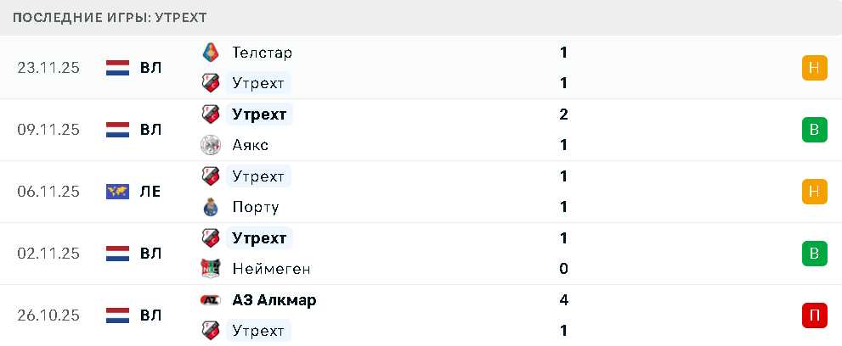Viewport: 842px width, 346px height.
Task: Open the Telstar team link
Action: click(x=262, y=53)
